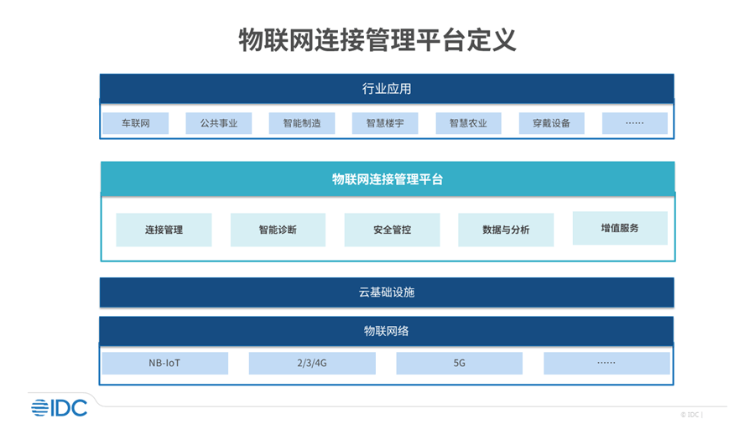Click the 车联网 box
This screenshot has width=755, height=424.
point(135,123)
